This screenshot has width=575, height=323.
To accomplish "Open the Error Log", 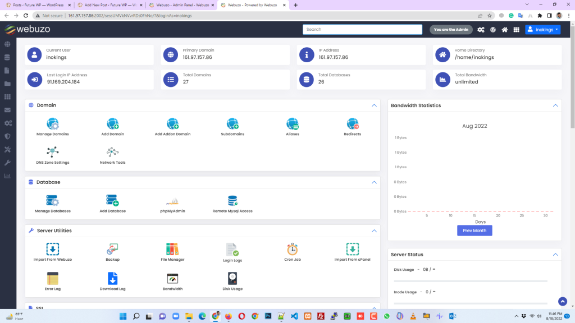I will click(x=52, y=282).
